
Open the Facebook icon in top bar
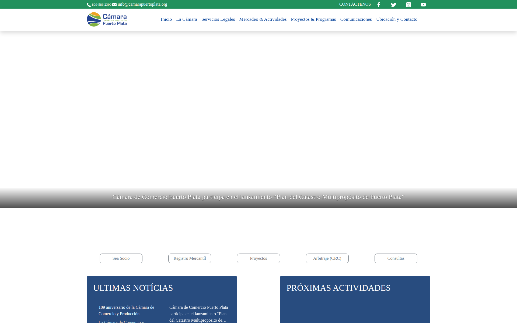pyautogui.click(x=379, y=5)
